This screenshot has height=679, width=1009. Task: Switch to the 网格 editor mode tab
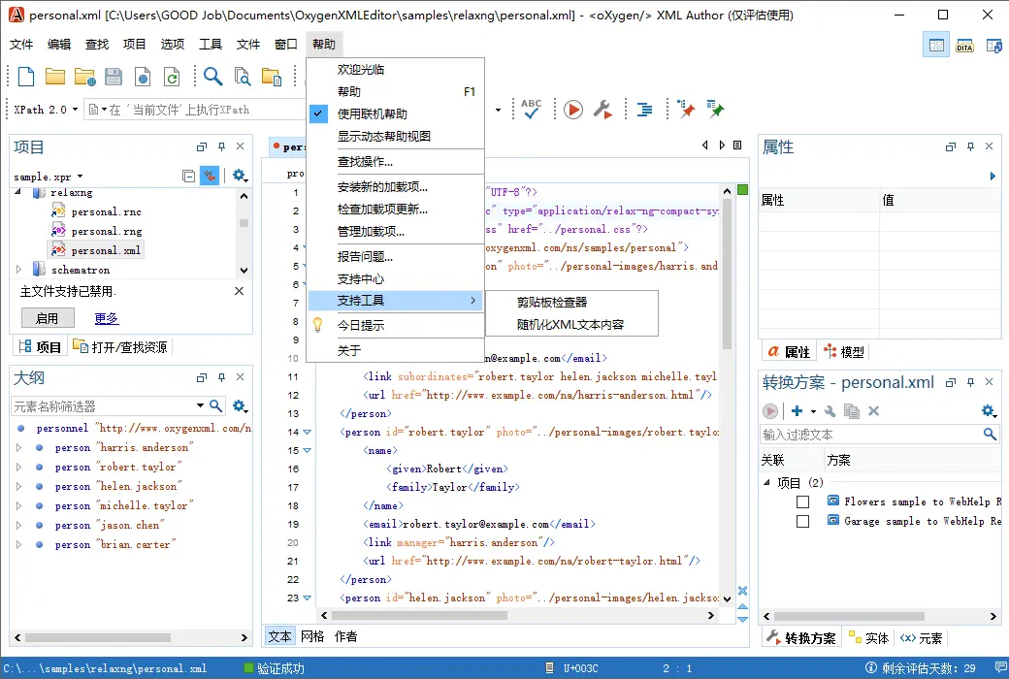(312, 636)
